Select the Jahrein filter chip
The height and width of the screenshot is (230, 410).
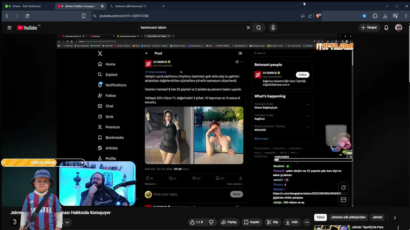click(377, 217)
